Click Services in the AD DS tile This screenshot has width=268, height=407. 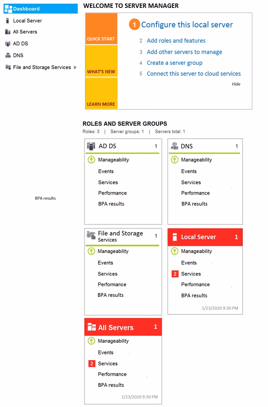click(108, 182)
